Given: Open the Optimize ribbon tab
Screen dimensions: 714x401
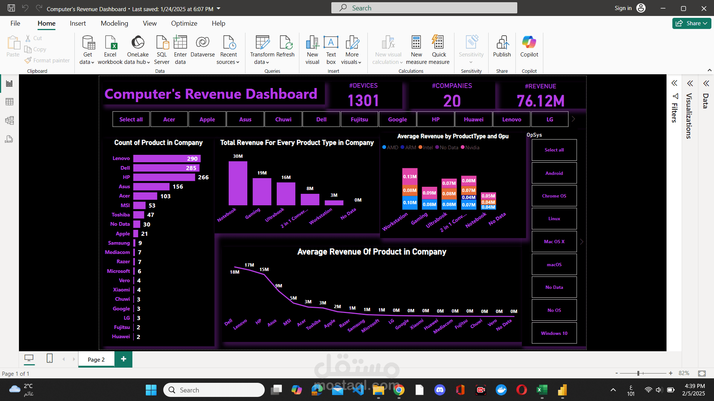Looking at the screenshot, I should click(184, 23).
